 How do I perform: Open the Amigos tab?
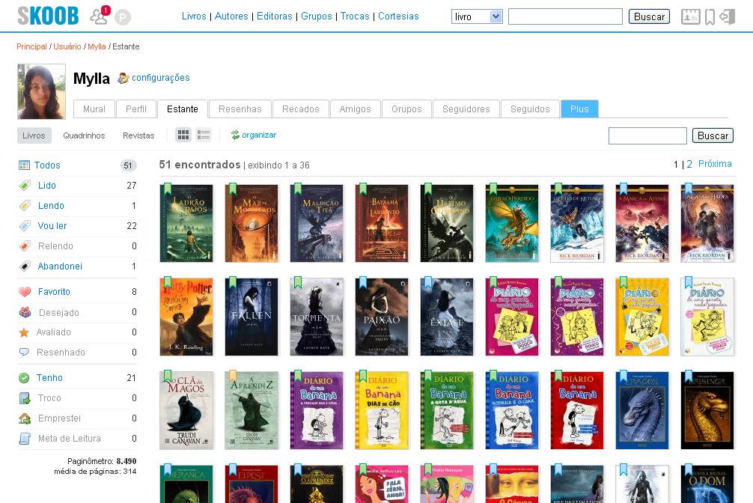pos(356,109)
